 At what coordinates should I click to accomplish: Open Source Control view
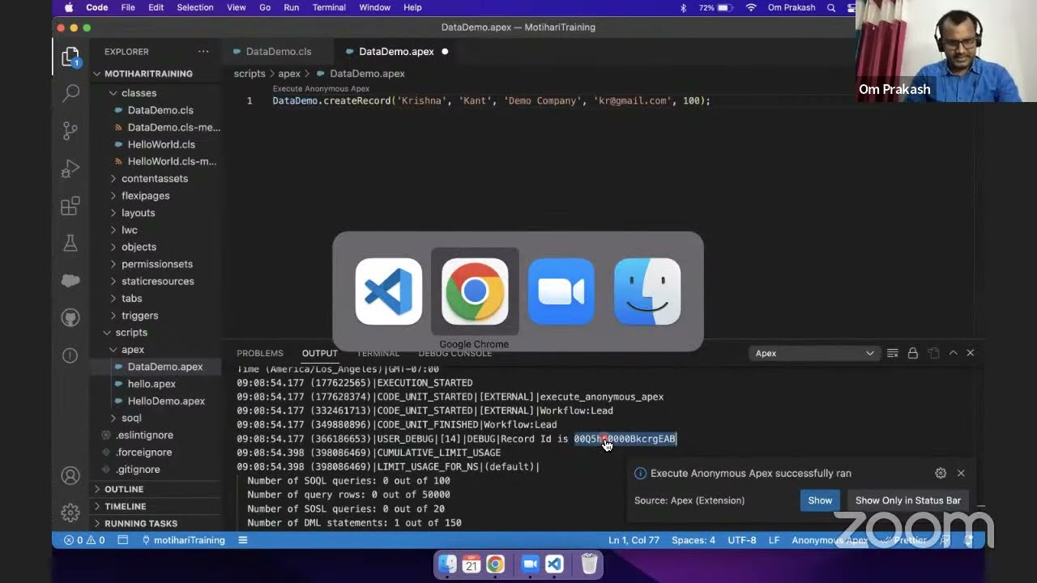[70, 130]
